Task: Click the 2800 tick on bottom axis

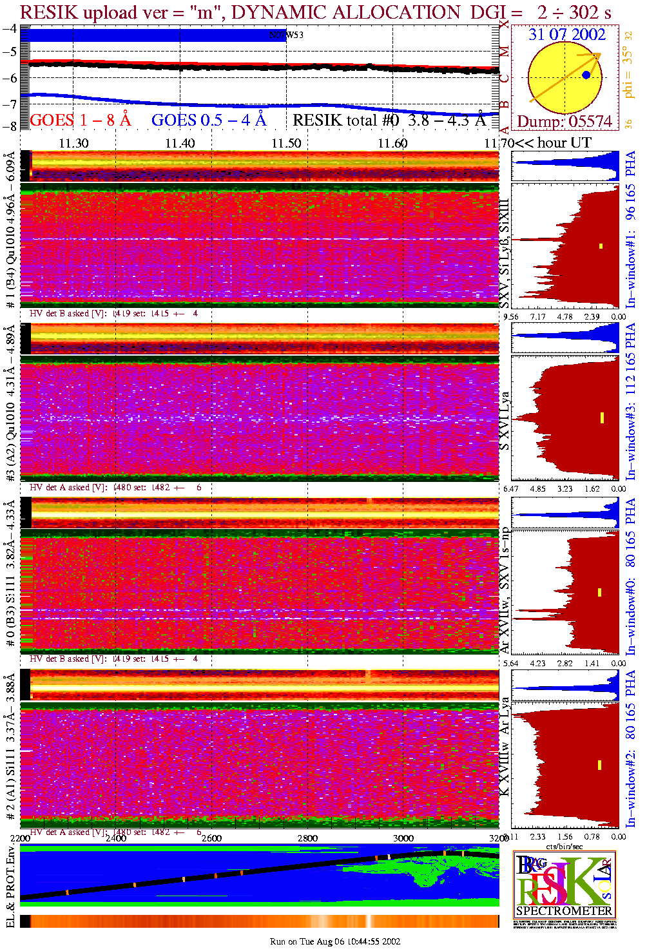Action: coord(307,838)
